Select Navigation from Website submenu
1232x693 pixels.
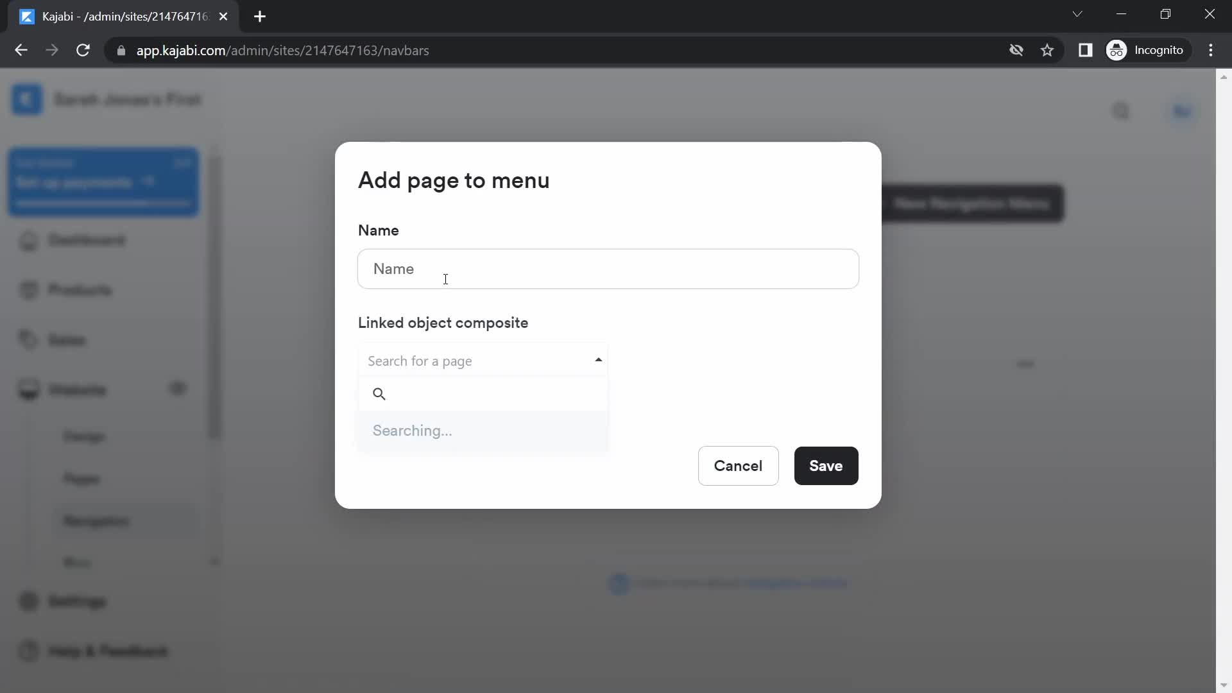[x=96, y=520]
